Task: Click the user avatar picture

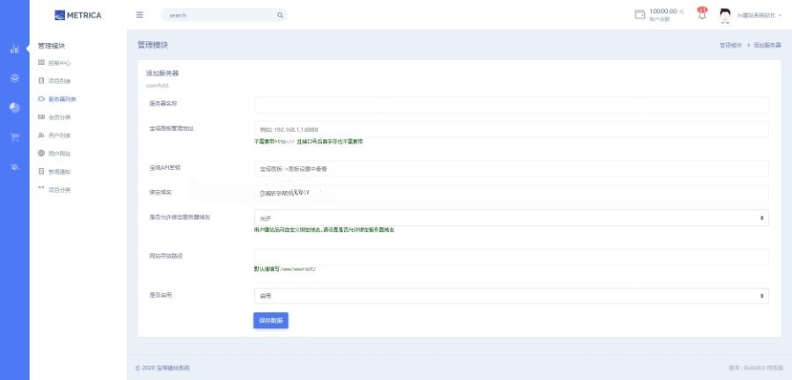Action: tap(725, 15)
